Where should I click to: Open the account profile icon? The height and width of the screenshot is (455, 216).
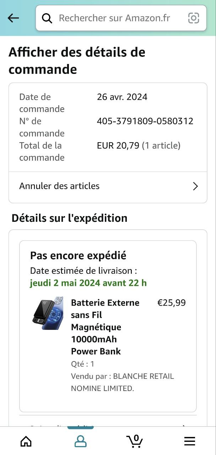(x=81, y=441)
